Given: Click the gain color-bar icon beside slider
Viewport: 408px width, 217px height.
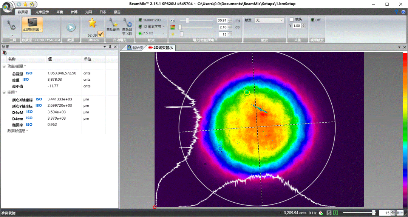Looking at the screenshot, I should pos(173,27).
